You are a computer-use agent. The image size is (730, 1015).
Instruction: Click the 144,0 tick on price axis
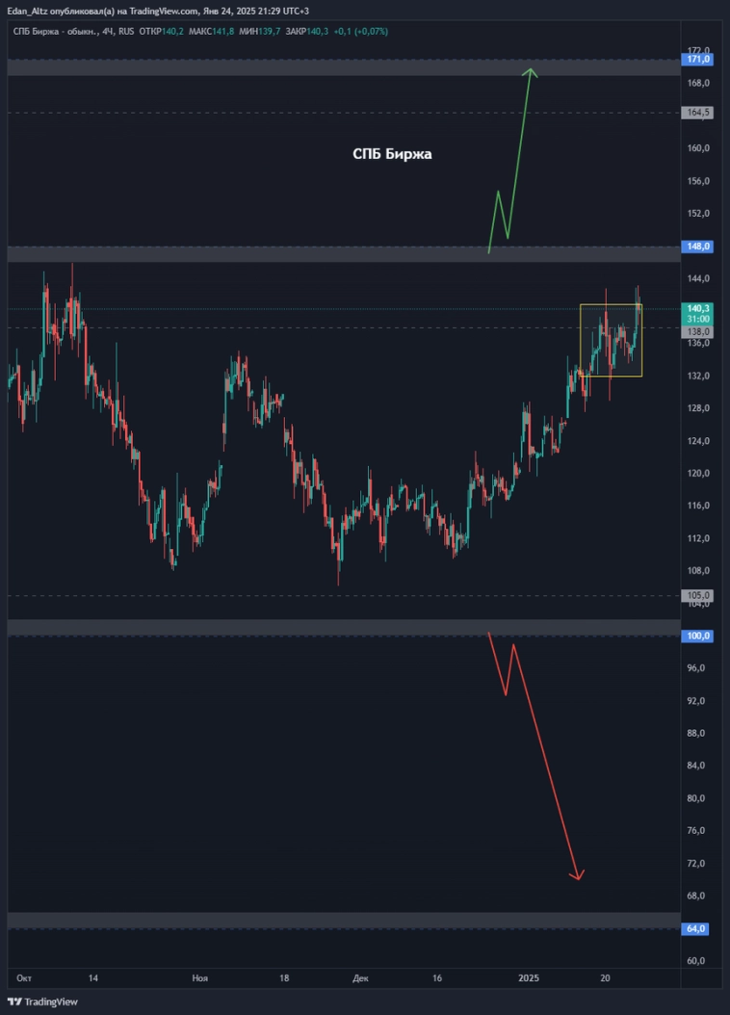tap(699, 278)
